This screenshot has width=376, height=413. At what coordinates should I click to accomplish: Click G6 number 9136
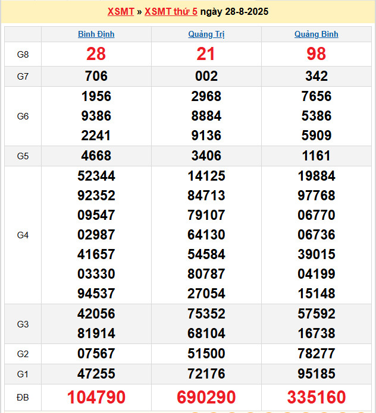(x=206, y=135)
